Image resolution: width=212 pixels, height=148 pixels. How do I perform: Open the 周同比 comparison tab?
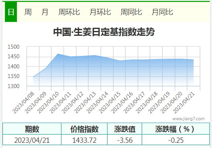tap(131, 12)
